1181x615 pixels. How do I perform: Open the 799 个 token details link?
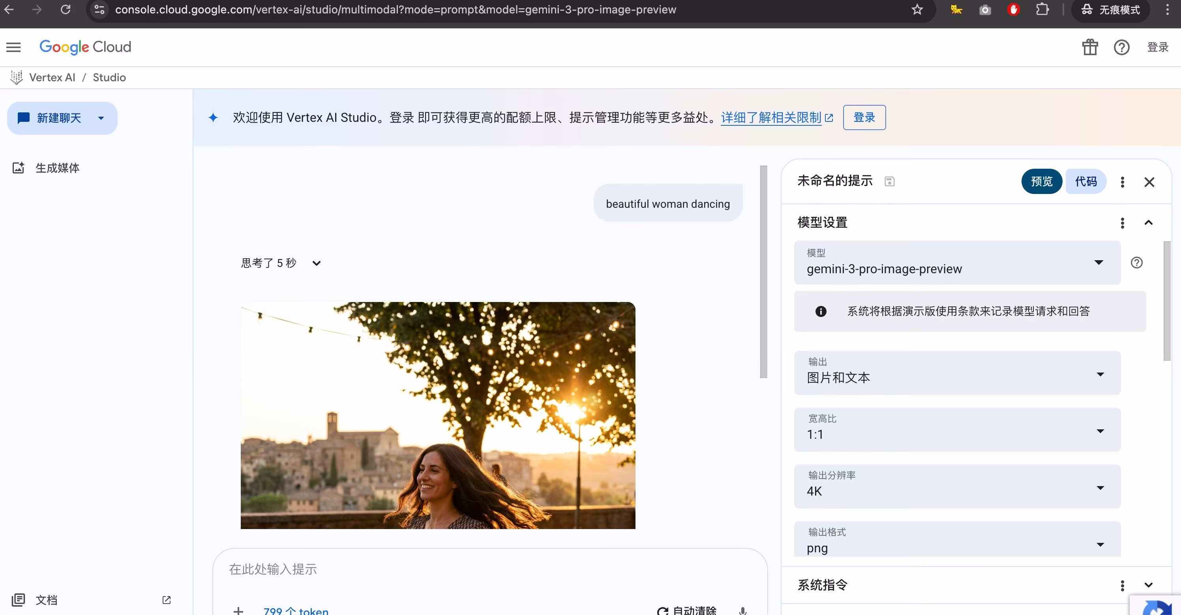click(296, 610)
